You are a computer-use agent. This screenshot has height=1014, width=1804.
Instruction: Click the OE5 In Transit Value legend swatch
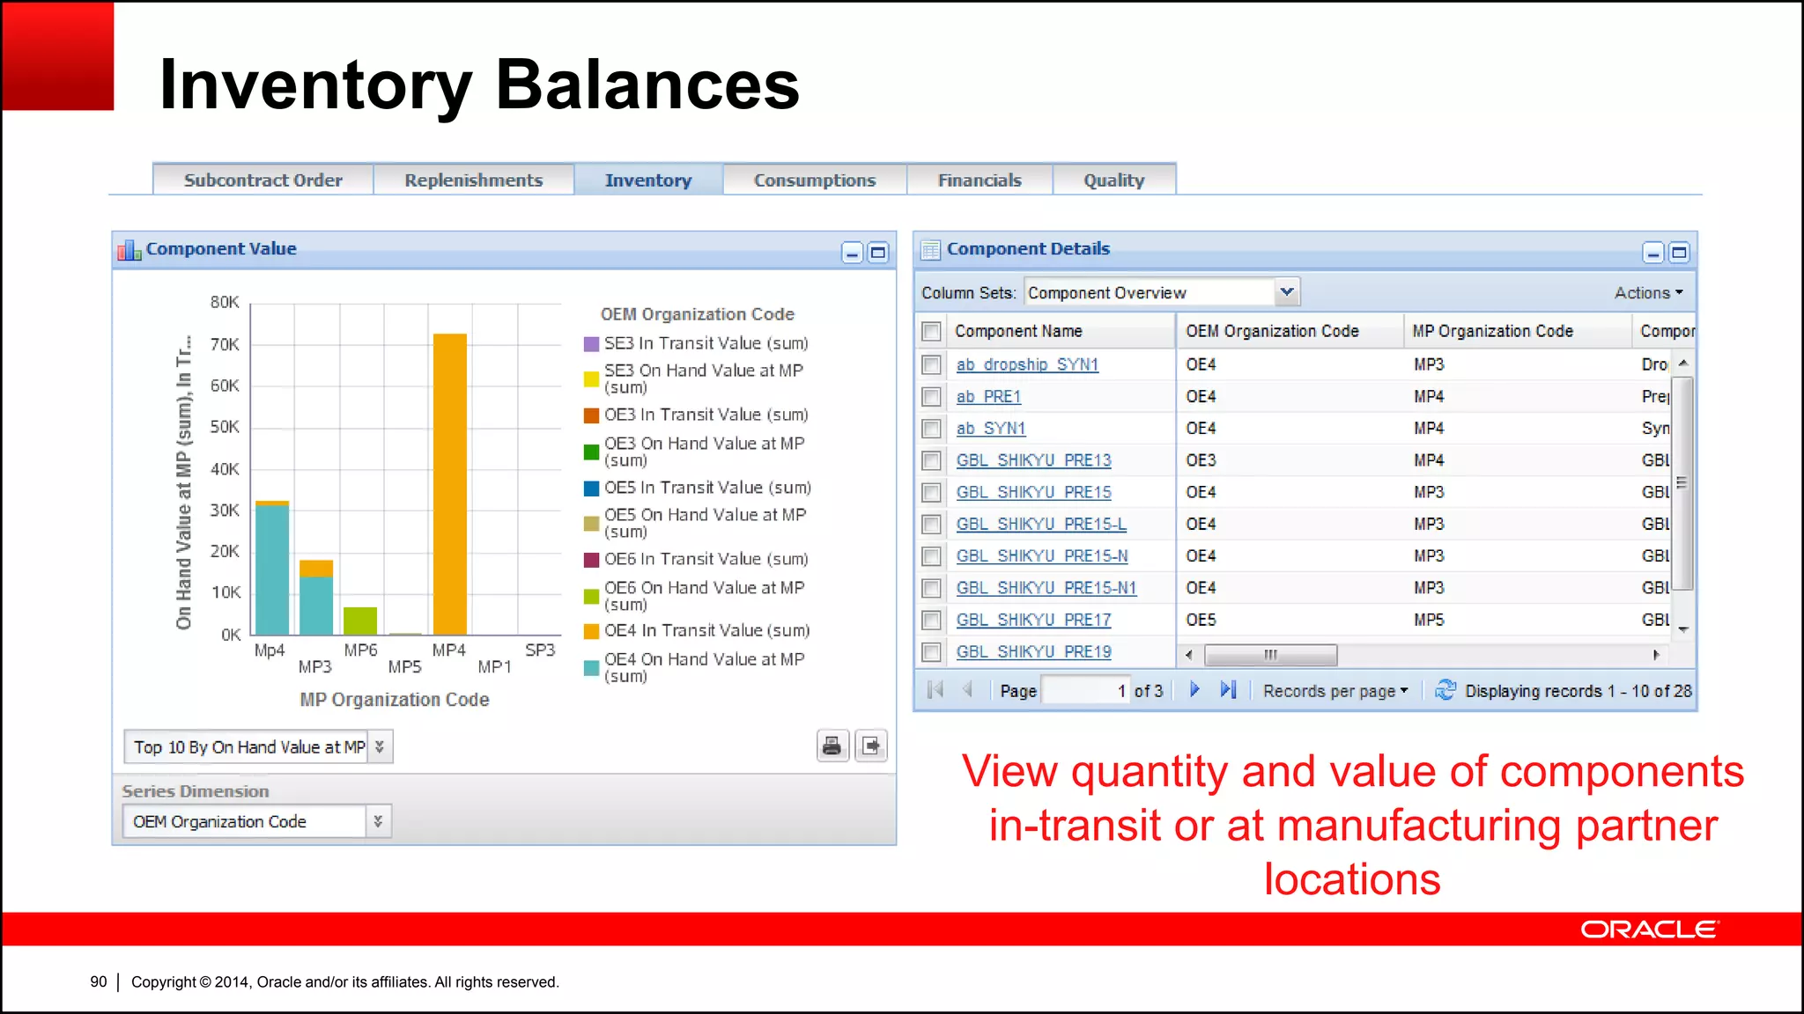tap(592, 489)
